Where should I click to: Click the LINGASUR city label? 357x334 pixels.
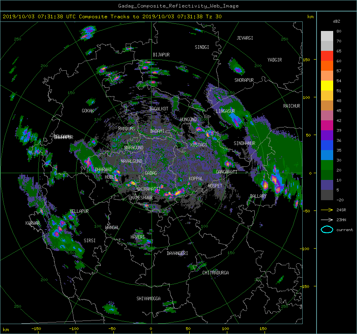click(x=225, y=111)
